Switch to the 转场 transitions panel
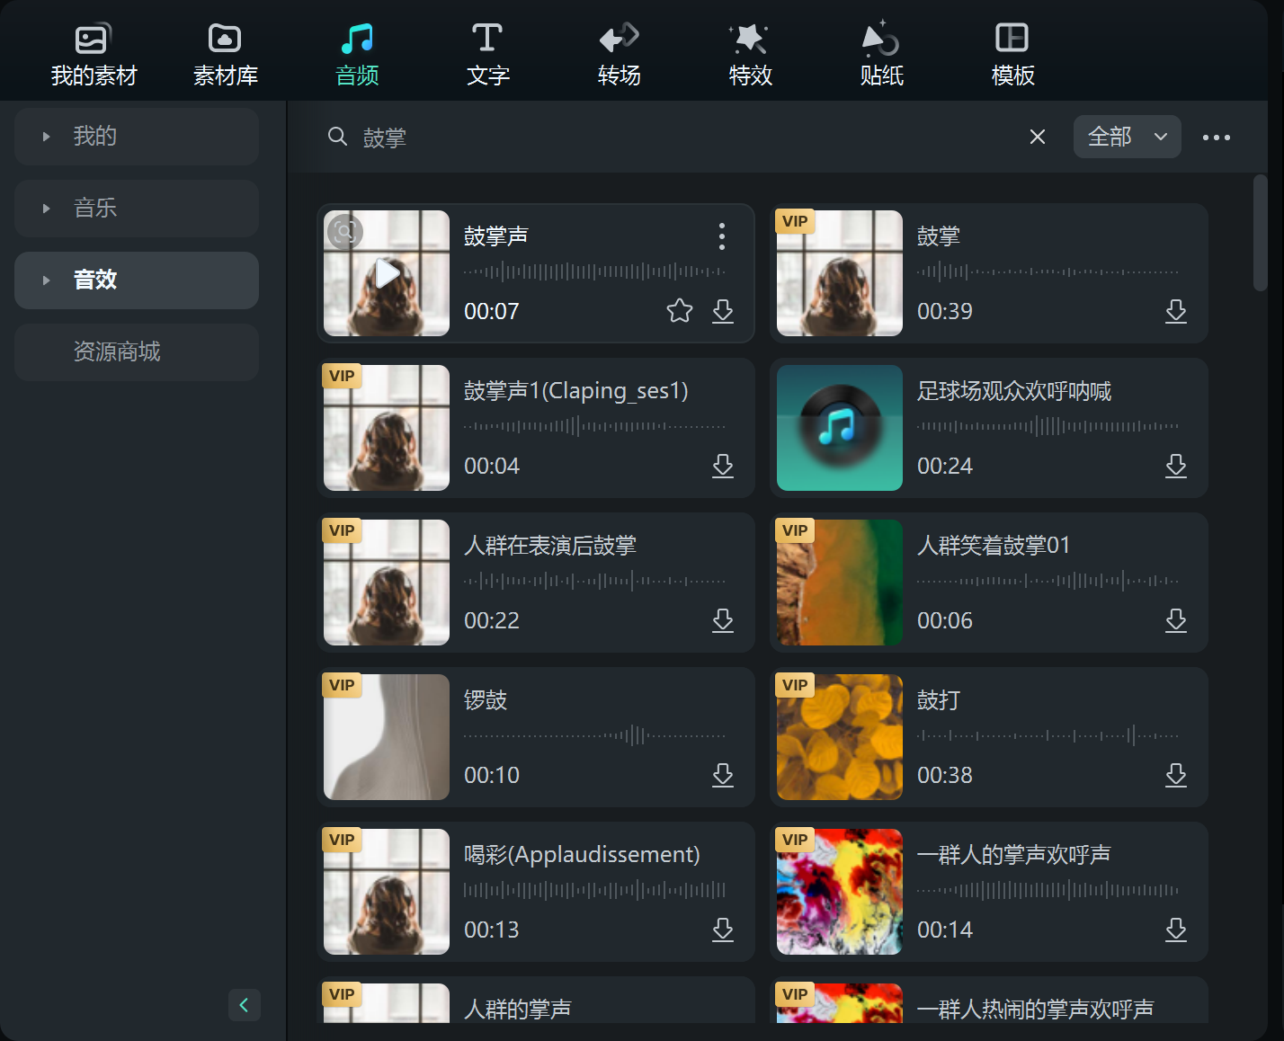 pos(619,52)
